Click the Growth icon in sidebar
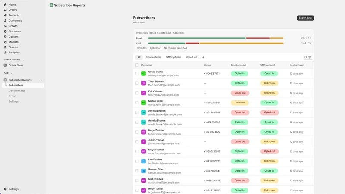Viewport: 345px width, 194px height. pyautogui.click(x=5, y=26)
